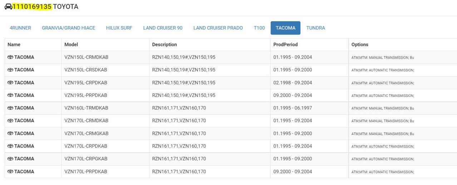Click the Toyota logo in the VZN150L-CRSDKAB row

coord(10,70)
